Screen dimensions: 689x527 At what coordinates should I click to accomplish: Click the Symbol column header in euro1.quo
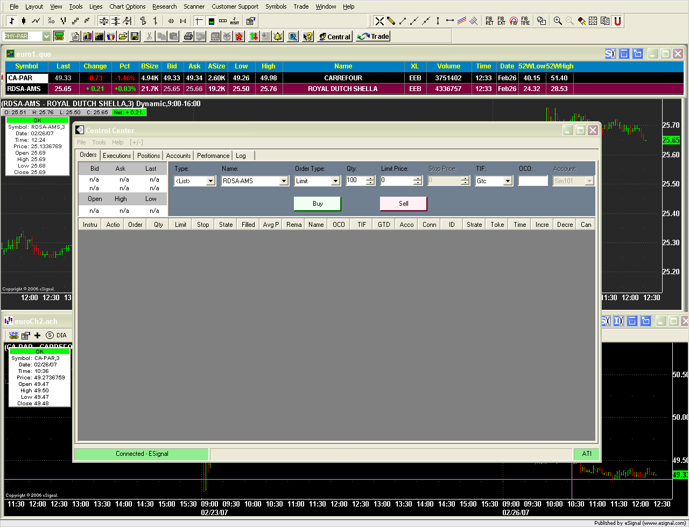pyautogui.click(x=26, y=66)
